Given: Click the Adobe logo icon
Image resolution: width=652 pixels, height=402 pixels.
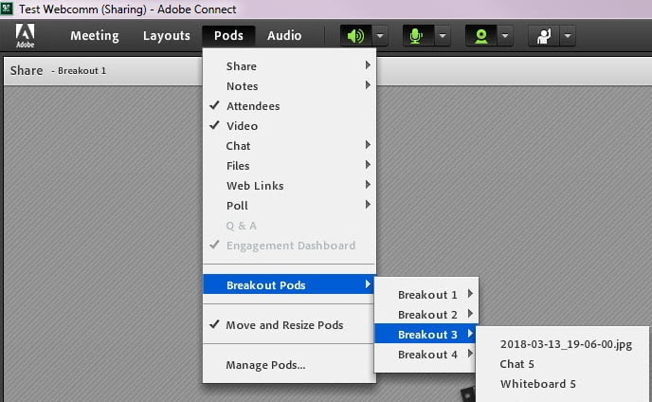Looking at the screenshot, I should pos(25,36).
